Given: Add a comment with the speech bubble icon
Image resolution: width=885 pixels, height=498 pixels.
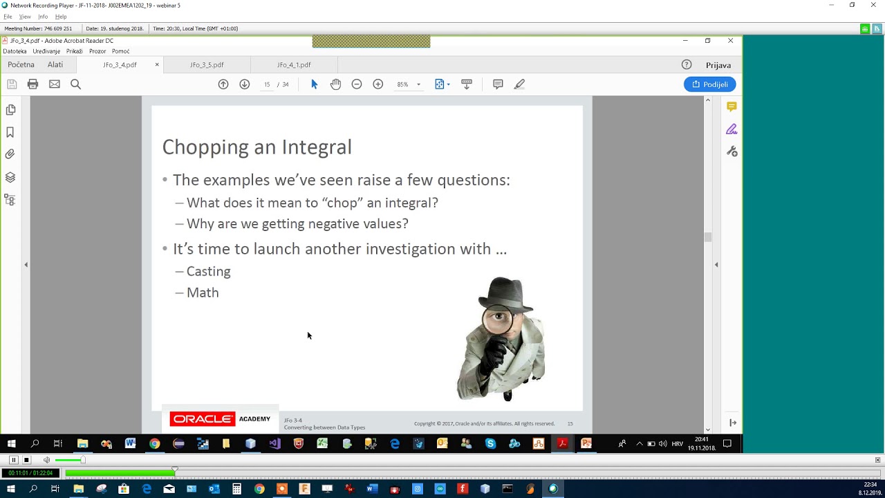Looking at the screenshot, I should click(x=498, y=84).
